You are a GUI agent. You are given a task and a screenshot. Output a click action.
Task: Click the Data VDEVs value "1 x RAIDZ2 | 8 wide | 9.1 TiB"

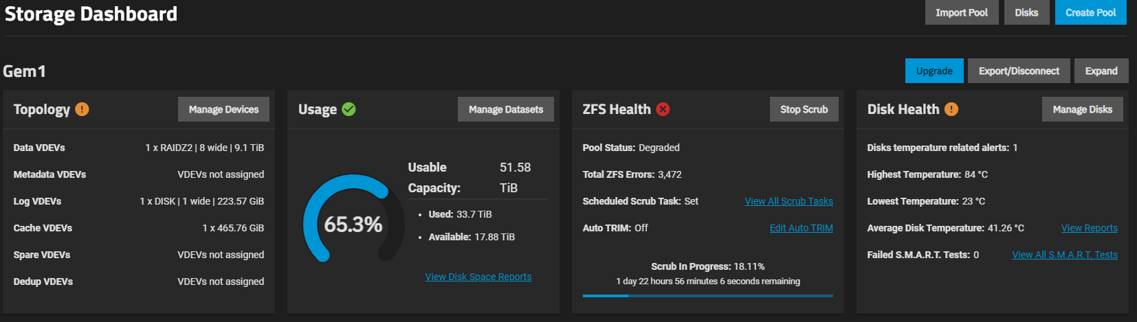205,148
